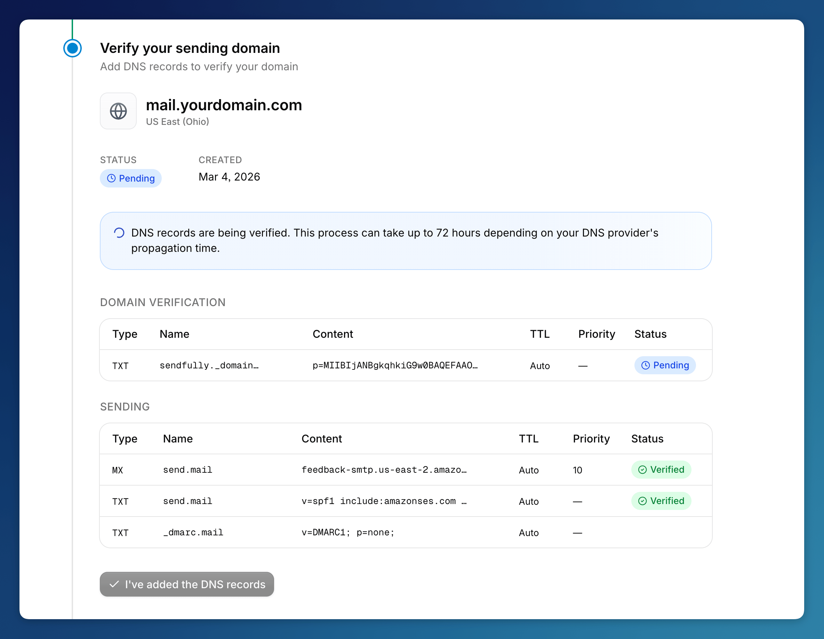The height and width of the screenshot is (639, 824).
Task: Expand the truncated sendfully._domain name cell
Action: pos(209,365)
